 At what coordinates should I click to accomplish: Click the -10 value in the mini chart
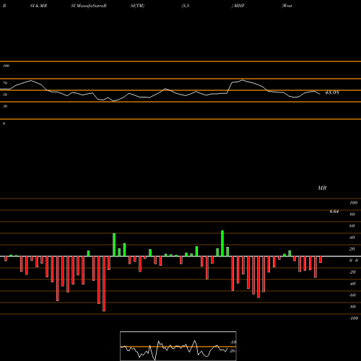click(x=233, y=342)
